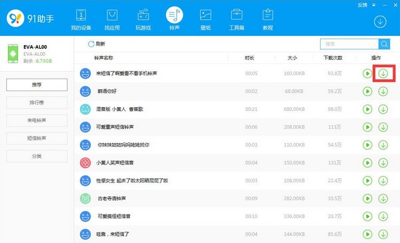Play the 古老寺庙钟声 ringtone
This screenshot has height=243, width=400.
click(367, 198)
